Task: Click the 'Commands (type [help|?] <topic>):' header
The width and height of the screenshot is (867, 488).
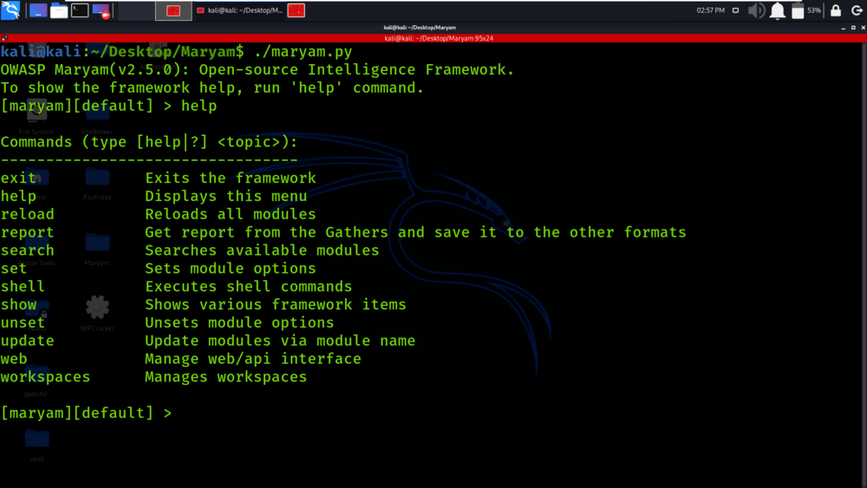Action: coord(149,142)
